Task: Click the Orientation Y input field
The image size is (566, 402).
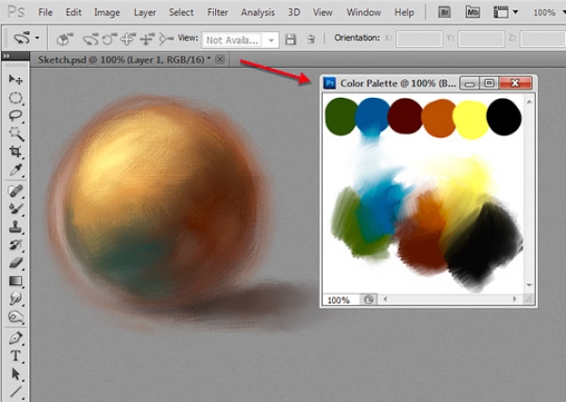Action: pos(481,39)
